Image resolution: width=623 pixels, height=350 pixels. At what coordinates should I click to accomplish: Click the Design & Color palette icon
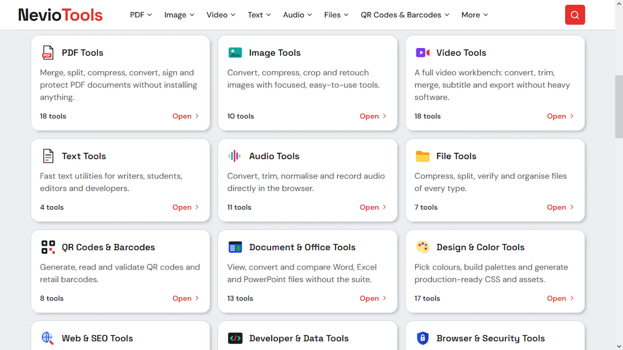click(422, 247)
